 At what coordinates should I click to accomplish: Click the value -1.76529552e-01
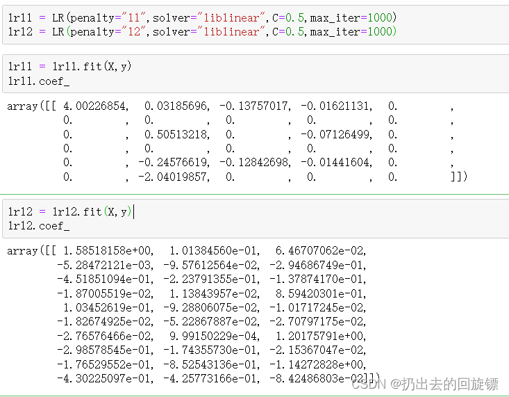(104, 364)
